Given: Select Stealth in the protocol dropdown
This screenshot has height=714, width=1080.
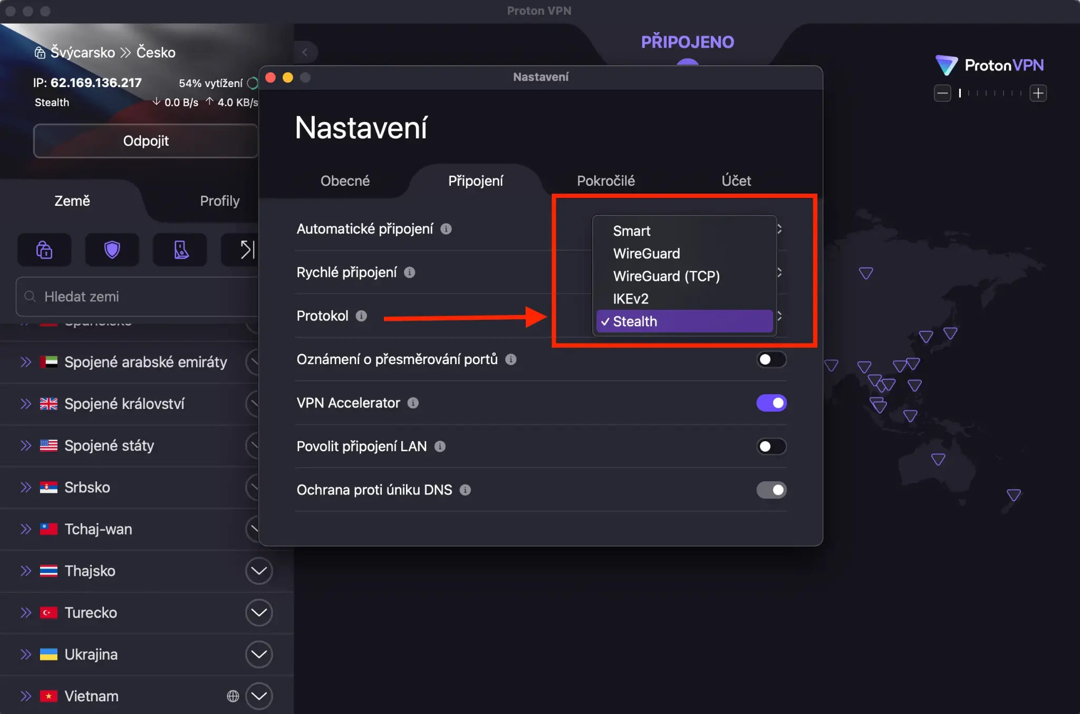Looking at the screenshot, I should (x=683, y=321).
